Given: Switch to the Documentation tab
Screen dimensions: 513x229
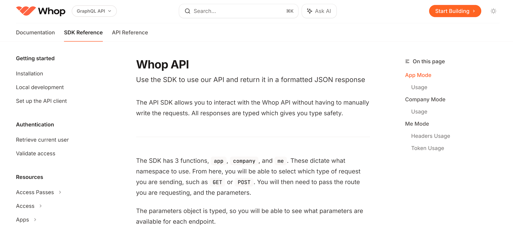Looking at the screenshot, I should click(x=35, y=32).
